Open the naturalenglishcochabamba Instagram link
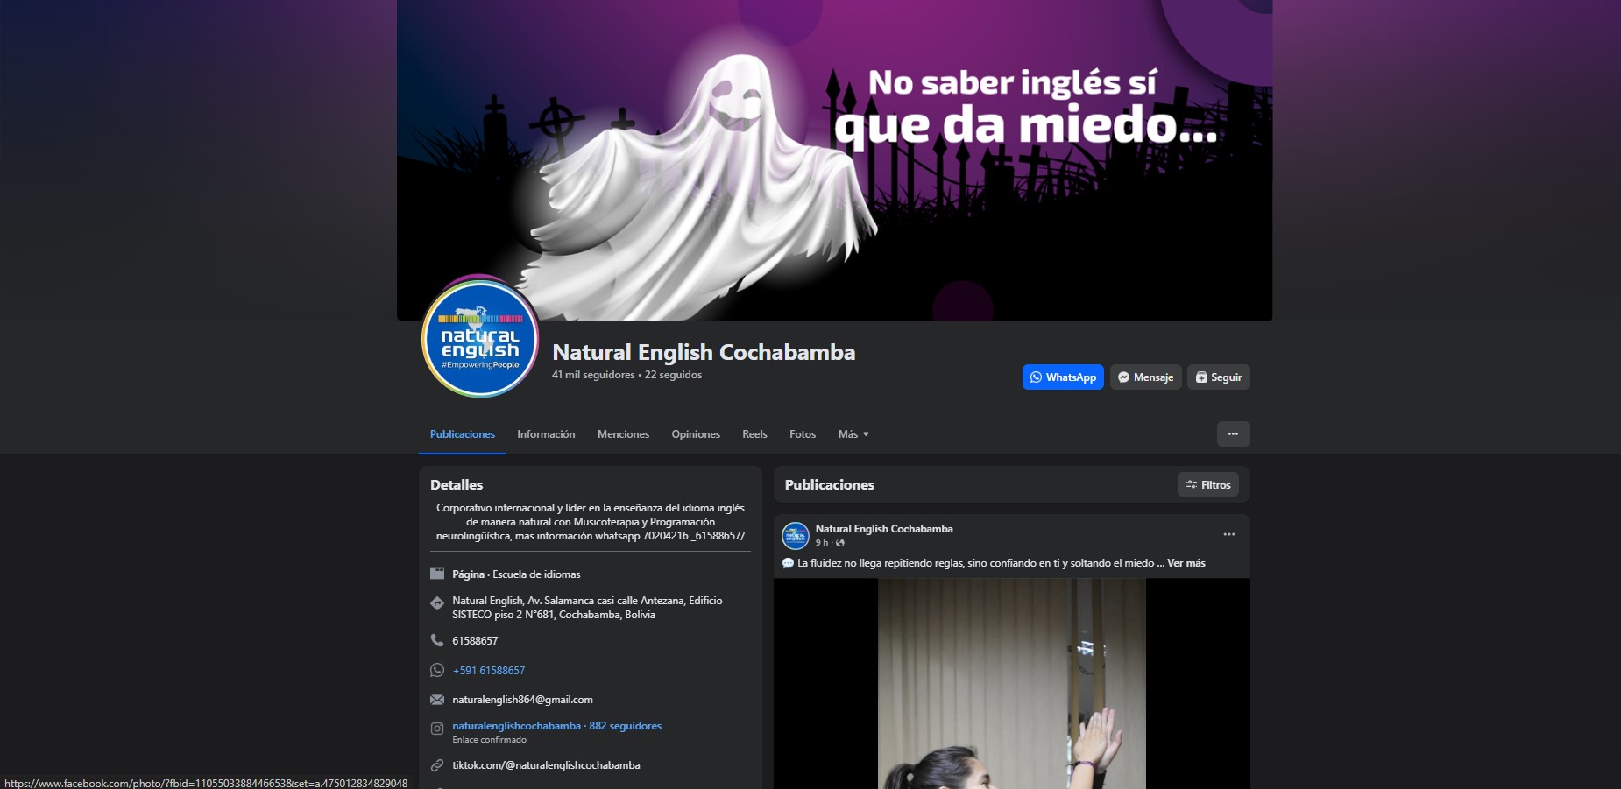Screen dimensions: 1621x789 [x=516, y=726]
